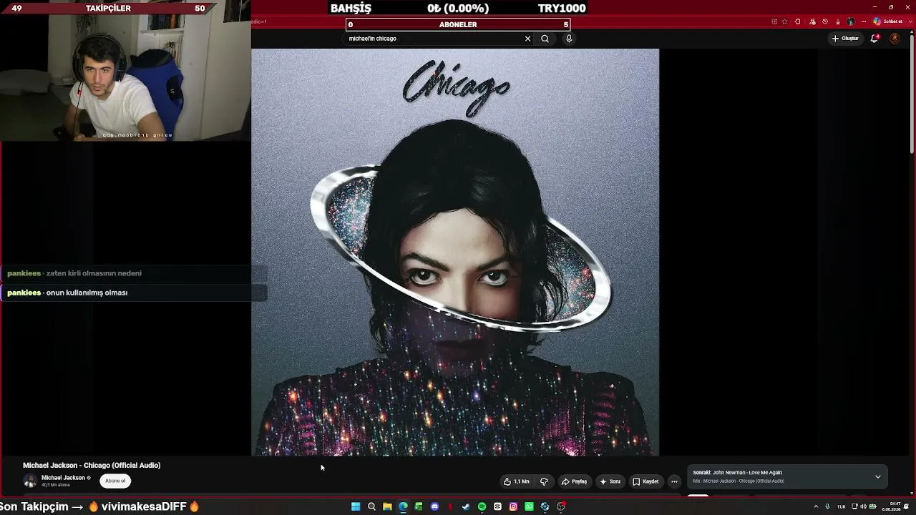Image resolution: width=916 pixels, height=515 pixels.
Task: Open the YouTube account avatar menu
Action: [895, 39]
